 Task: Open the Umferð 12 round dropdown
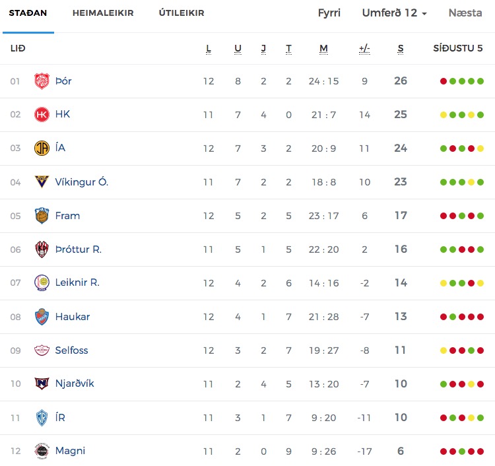[x=394, y=13]
